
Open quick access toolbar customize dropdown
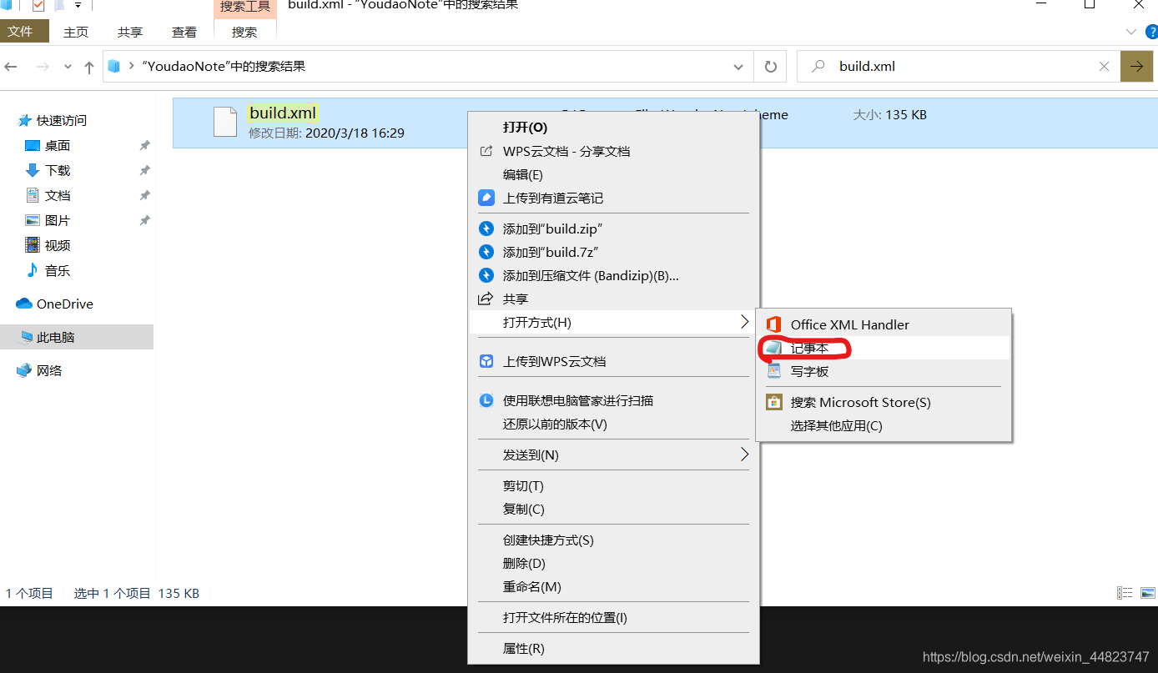pyautogui.click(x=78, y=6)
